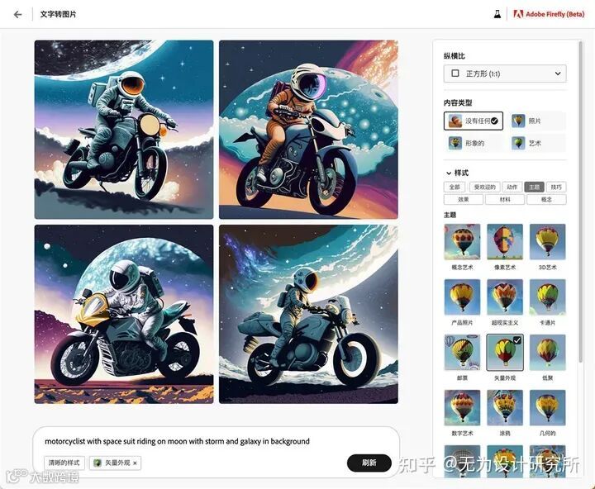595x489 pixels.
Task: Go back using the arrow icon
Action: (x=17, y=14)
